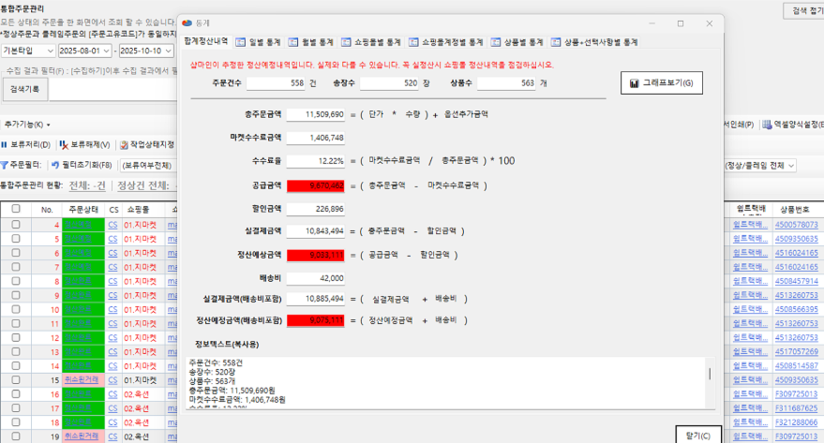Tick the checkbox for order row 19

point(15,436)
